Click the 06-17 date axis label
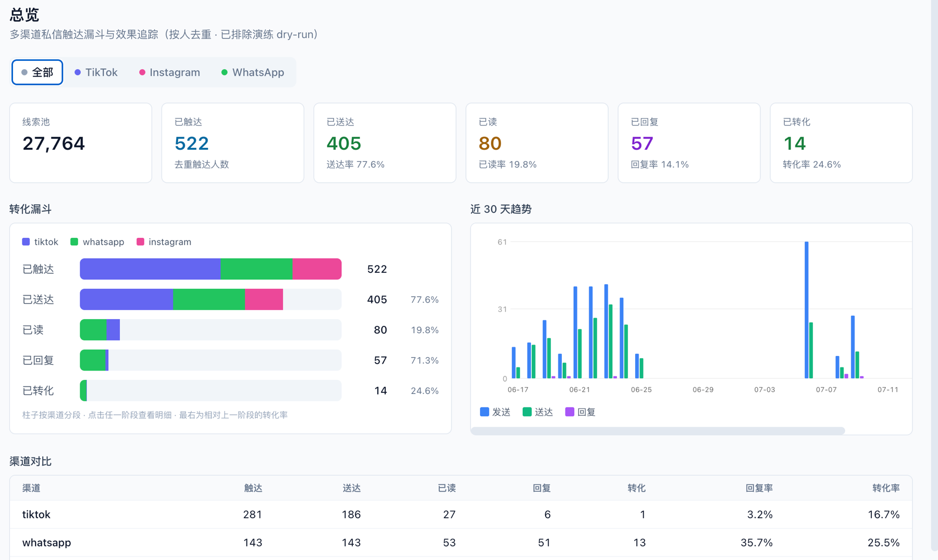Image resolution: width=938 pixels, height=560 pixels. click(518, 389)
